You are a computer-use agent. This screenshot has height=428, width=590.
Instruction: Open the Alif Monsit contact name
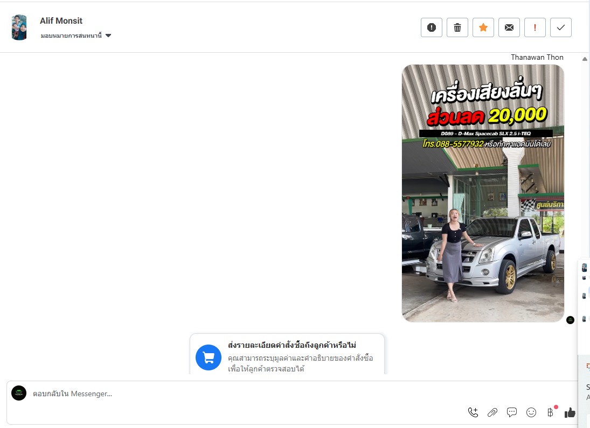click(x=61, y=20)
